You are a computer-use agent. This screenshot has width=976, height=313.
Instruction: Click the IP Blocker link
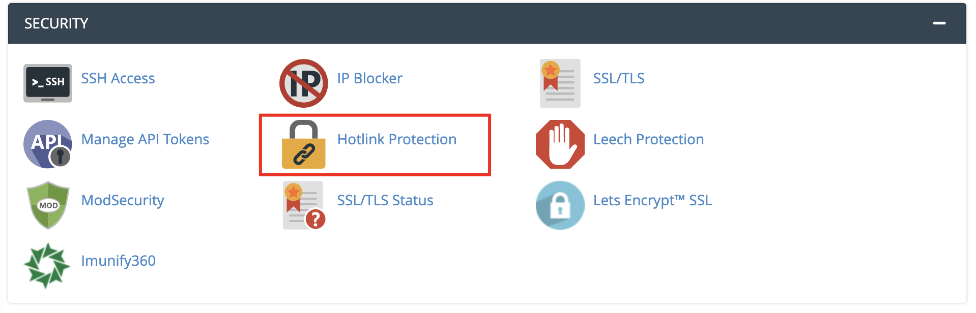click(369, 78)
